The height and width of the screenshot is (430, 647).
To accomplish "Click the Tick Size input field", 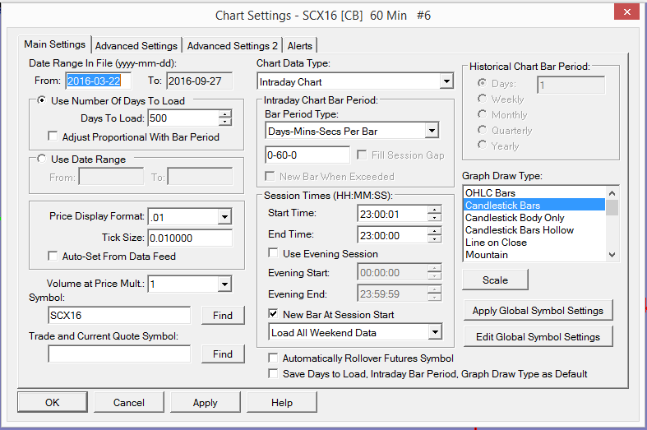I will (x=190, y=238).
